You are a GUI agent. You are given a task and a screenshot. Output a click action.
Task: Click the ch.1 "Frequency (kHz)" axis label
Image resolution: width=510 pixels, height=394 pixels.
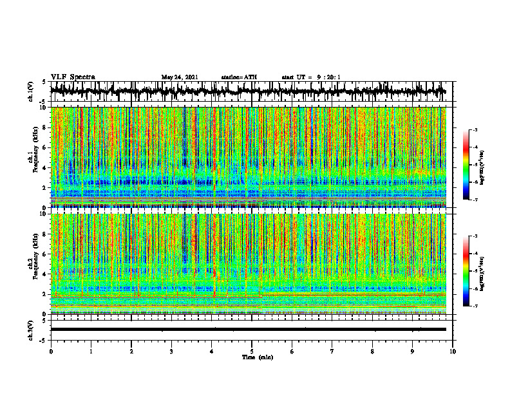click(x=36, y=149)
